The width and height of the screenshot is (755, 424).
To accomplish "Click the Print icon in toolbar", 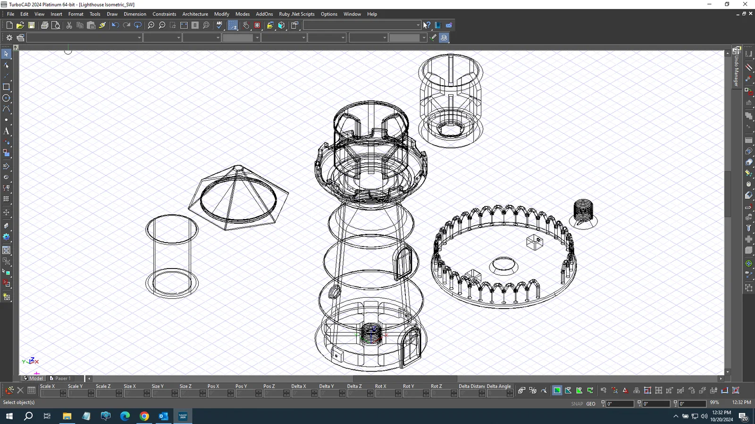I will pyautogui.click(x=44, y=25).
